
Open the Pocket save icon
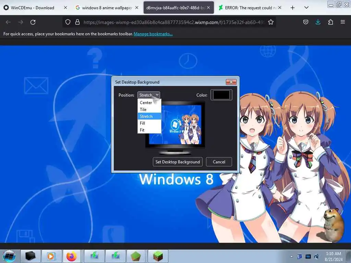[x=305, y=22]
